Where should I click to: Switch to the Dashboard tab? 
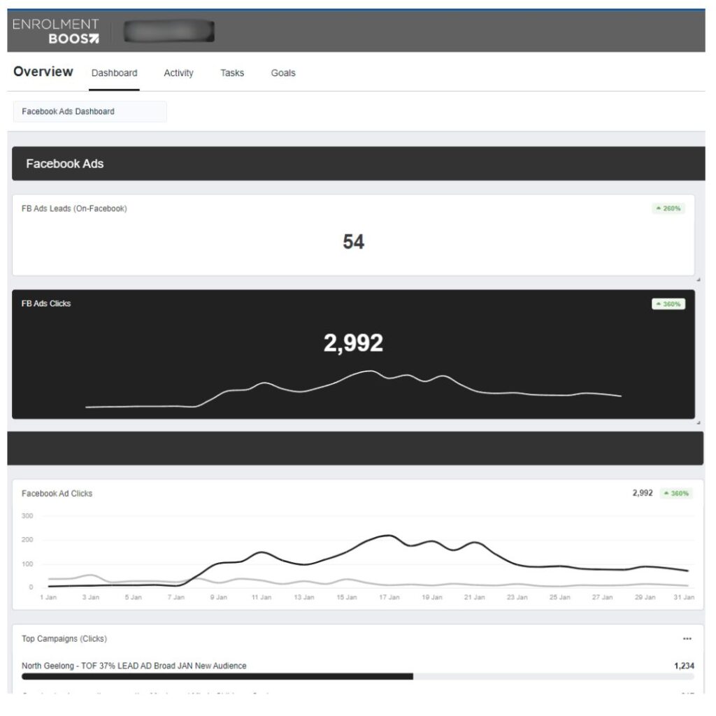point(115,73)
